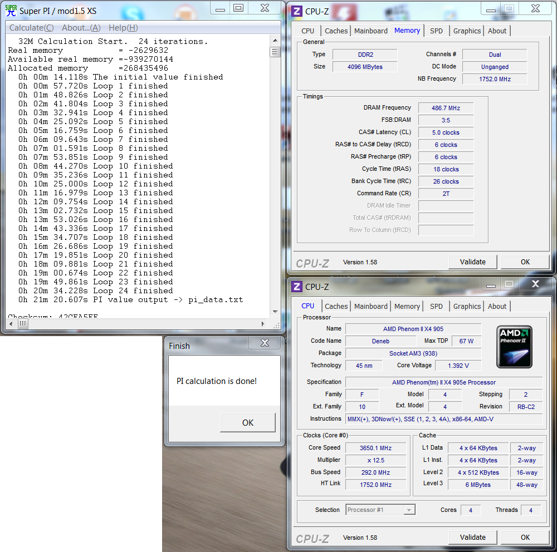
Task: Open the Help menu in Super PI
Action: 123,28
